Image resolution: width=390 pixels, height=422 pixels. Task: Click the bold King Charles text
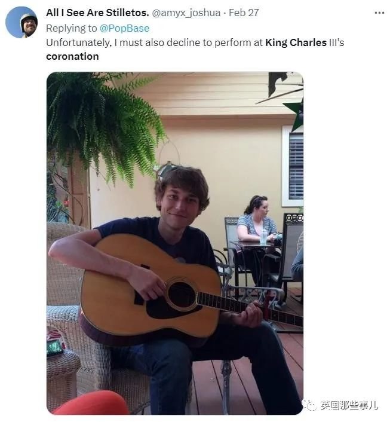coord(296,42)
